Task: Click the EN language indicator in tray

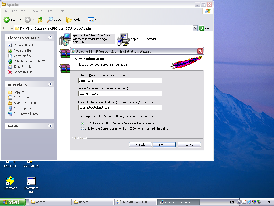Action: click(x=232, y=202)
